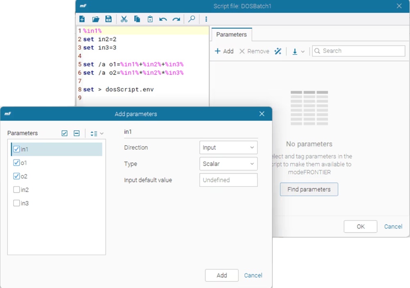The width and height of the screenshot is (410, 288).
Task: Uncheck the in1 parameter checkbox
Action: 16,149
